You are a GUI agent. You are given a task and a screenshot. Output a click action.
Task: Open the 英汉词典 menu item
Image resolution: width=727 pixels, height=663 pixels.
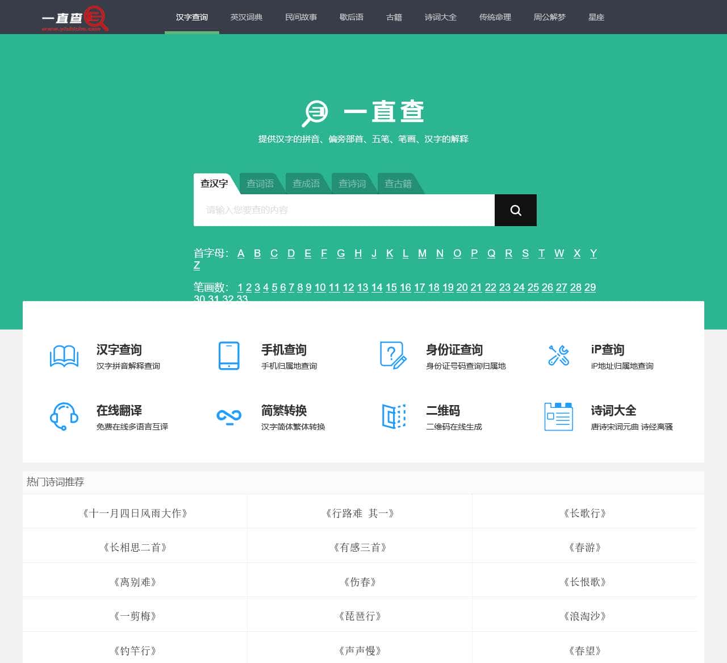coord(246,17)
